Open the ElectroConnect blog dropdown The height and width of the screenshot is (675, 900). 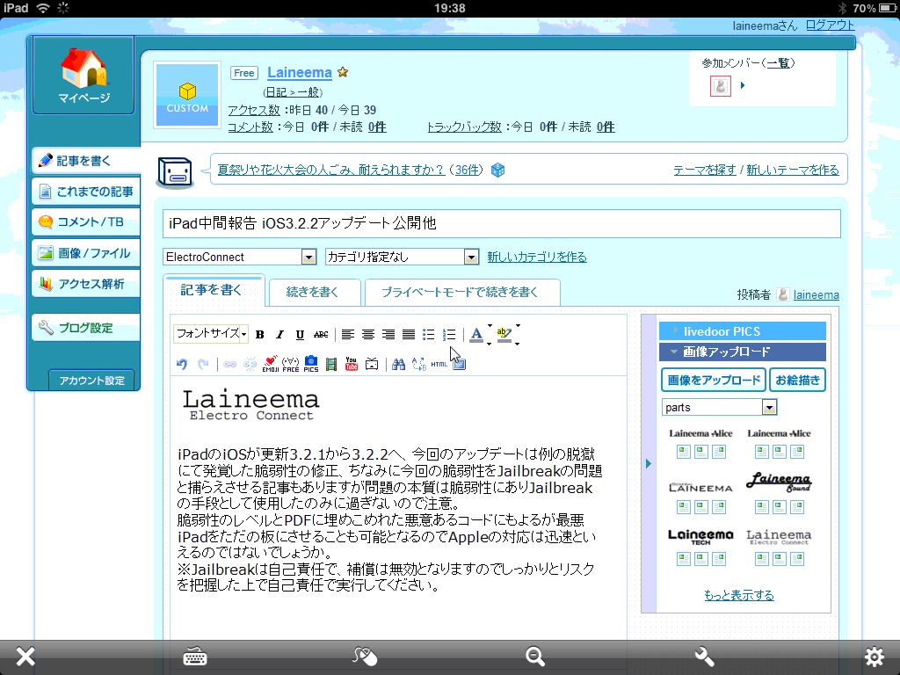239,257
